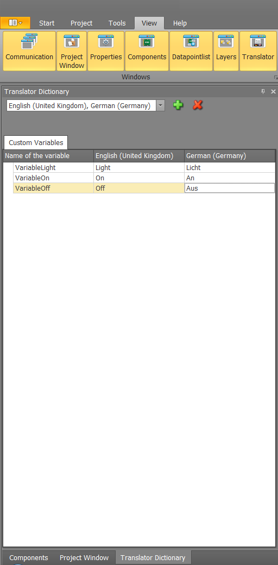
Task: Select the Custom Variables tab
Action: tap(36, 142)
